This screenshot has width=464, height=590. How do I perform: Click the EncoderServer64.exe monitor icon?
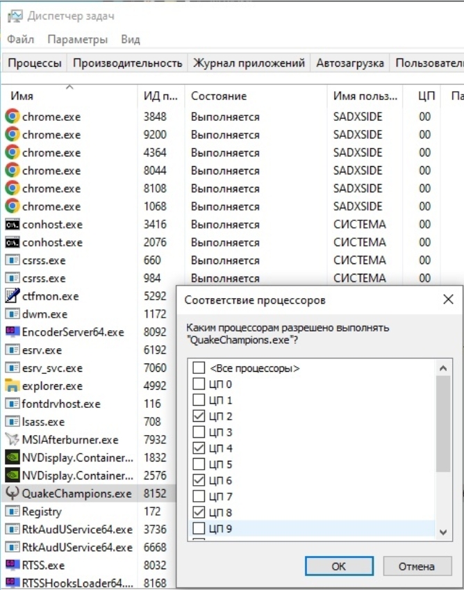coord(12,331)
